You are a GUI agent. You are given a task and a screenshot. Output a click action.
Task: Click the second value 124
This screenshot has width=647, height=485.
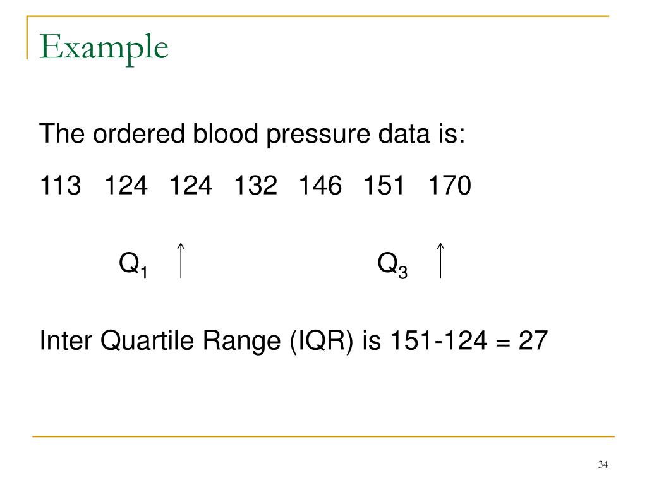point(126,185)
